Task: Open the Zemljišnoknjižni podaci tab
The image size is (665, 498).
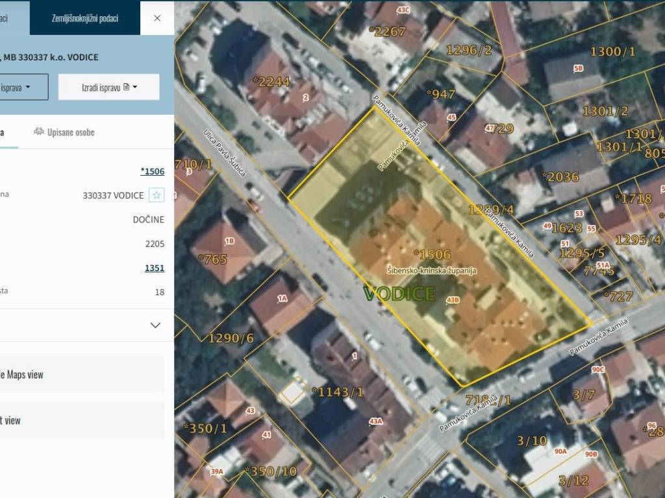Action: click(x=85, y=18)
